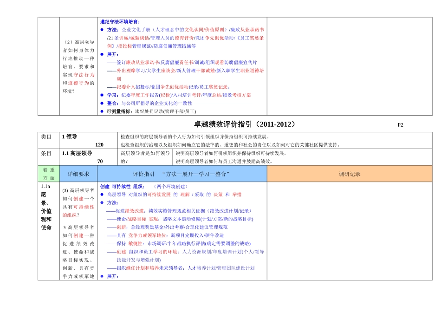Viewport: 441px width, 312px height.
Task: Click the text 遵纪守法环境培育
Action: (x=119, y=22)
